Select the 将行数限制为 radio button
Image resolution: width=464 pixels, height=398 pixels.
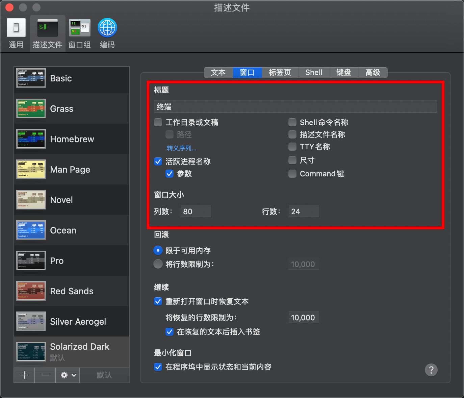pos(158,264)
